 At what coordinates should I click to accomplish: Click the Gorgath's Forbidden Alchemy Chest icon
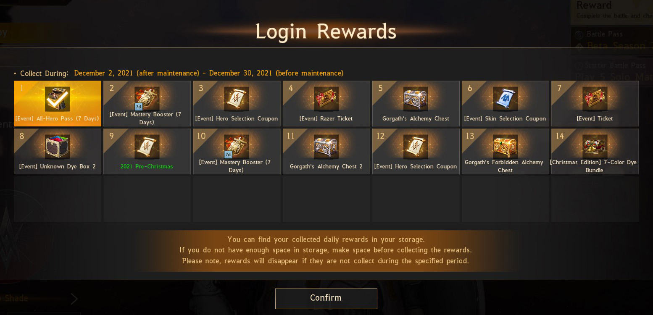[505, 147]
